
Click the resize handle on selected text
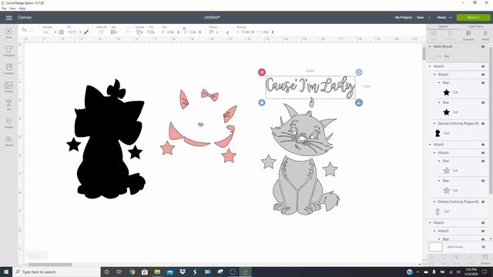359,102
